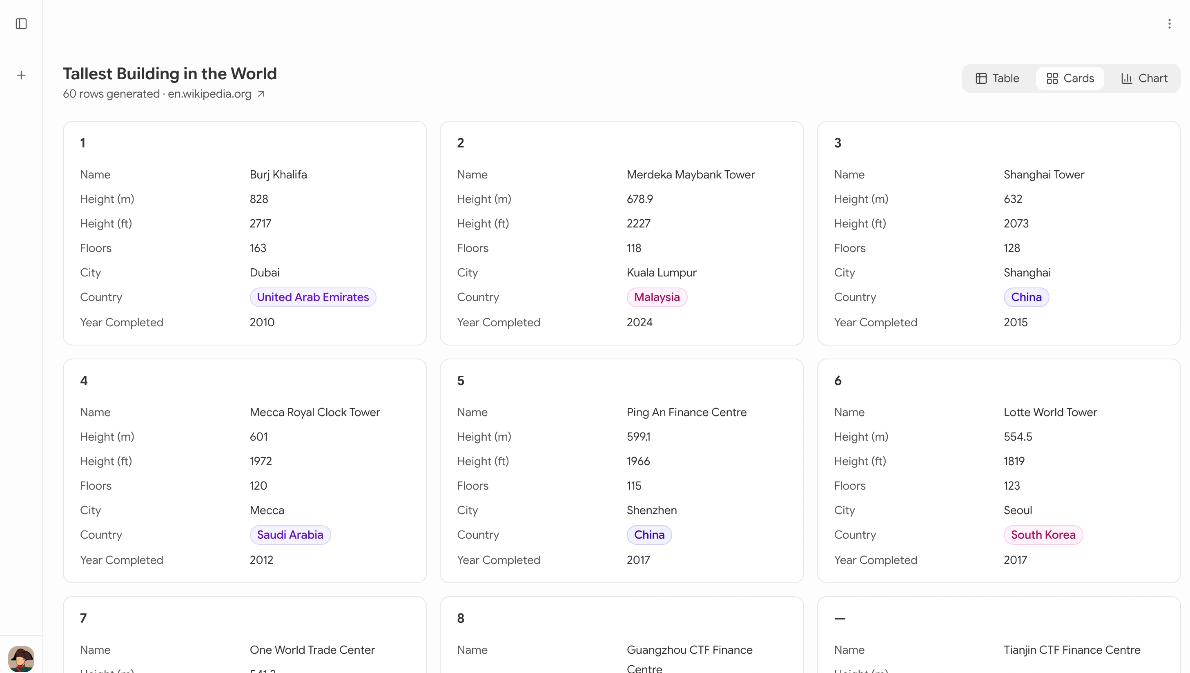Select the Burj Khalifa name text
Image resolution: width=1190 pixels, height=673 pixels.
pos(278,175)
